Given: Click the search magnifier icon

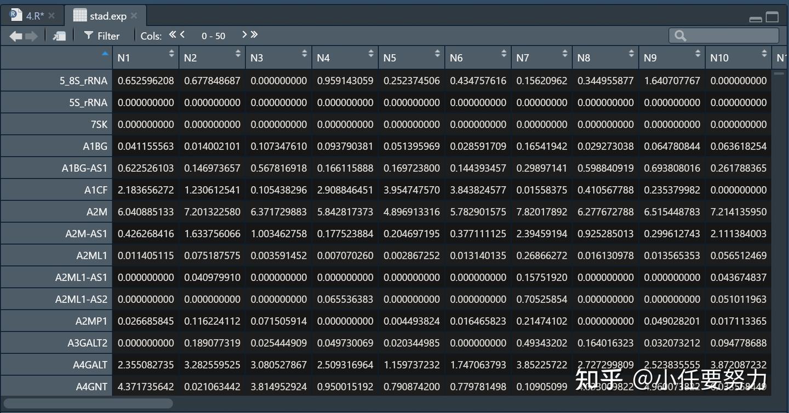Looking at the screenshot, I should (679, 36).
